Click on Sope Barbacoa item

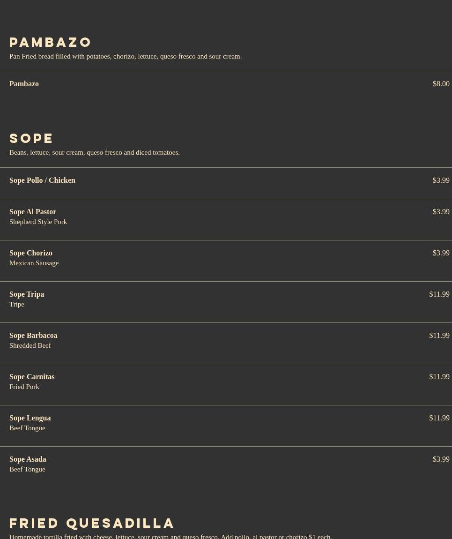click(x=33, y=336)
